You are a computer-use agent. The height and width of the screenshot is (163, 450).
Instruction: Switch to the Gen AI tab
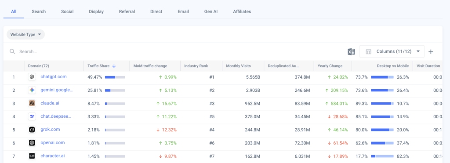tap(210, 11)
